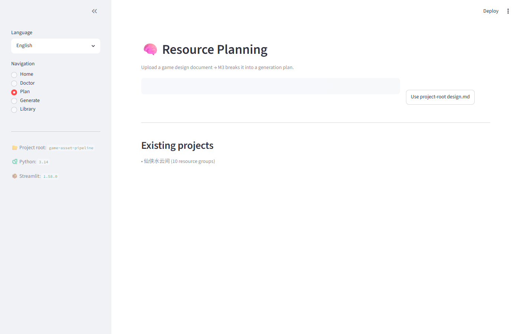The width and height of the screenshot is (520, 334).
Task: Click Use project-root design.md button
Action: [440, 97]
